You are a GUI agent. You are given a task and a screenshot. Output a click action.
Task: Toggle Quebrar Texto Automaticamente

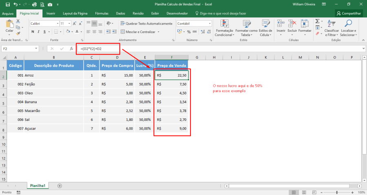[x=146, y=23]
